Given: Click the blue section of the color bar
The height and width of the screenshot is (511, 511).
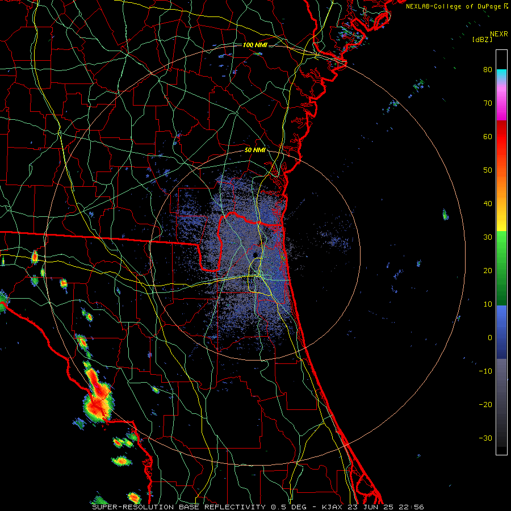Looking at the screenshot, I should [x=501, y=332].
